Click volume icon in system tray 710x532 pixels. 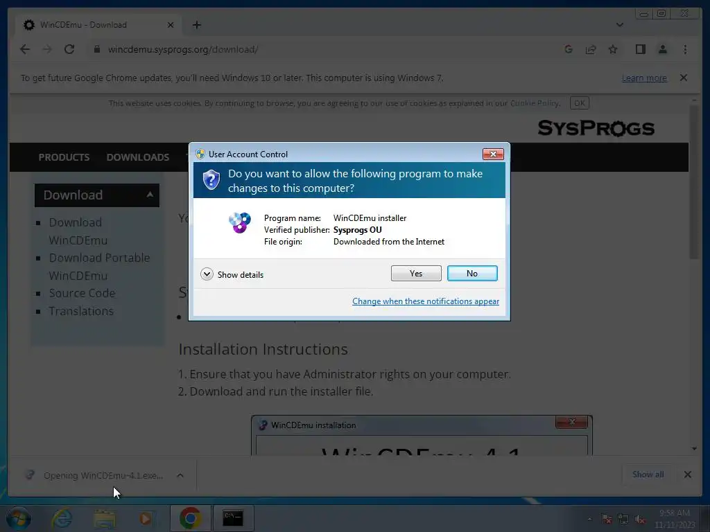(639, 519)
